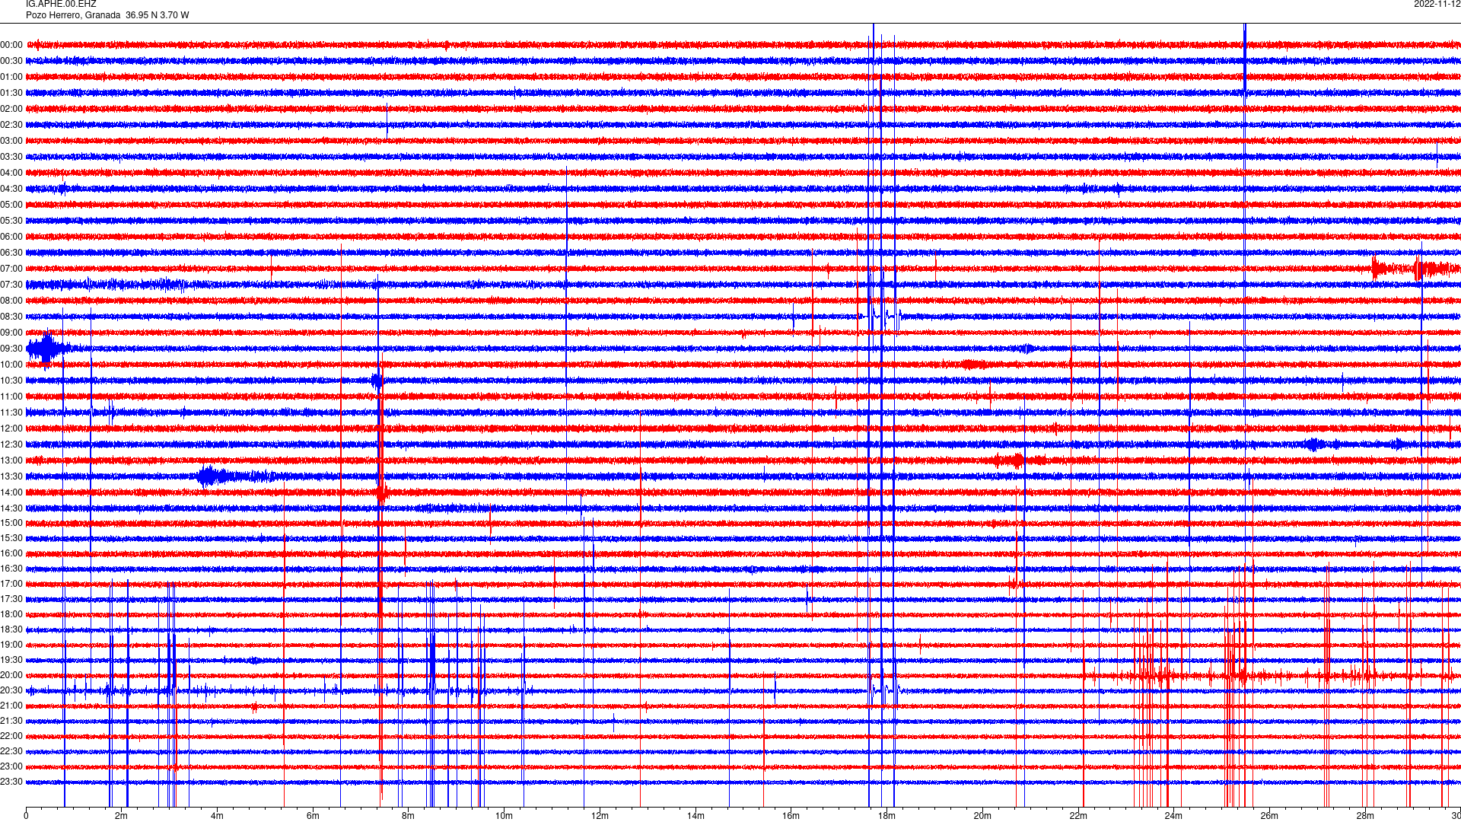Click the 6m mark on time axis

point(313,816)
